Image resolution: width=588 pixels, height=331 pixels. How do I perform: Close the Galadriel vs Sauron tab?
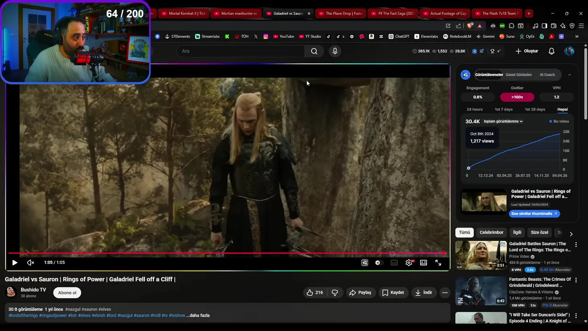[x=309, y=13]
